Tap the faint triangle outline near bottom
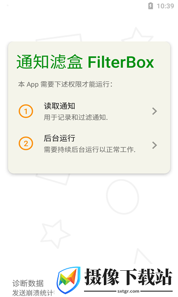The image size is (178, 297). point(142,256)
